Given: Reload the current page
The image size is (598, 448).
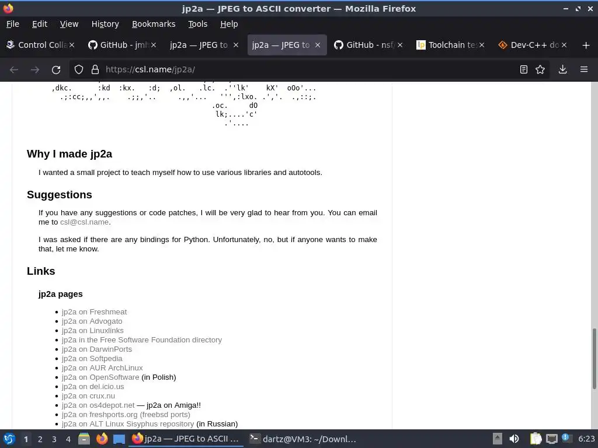Looking at the screenshot, I should [56, 70].
